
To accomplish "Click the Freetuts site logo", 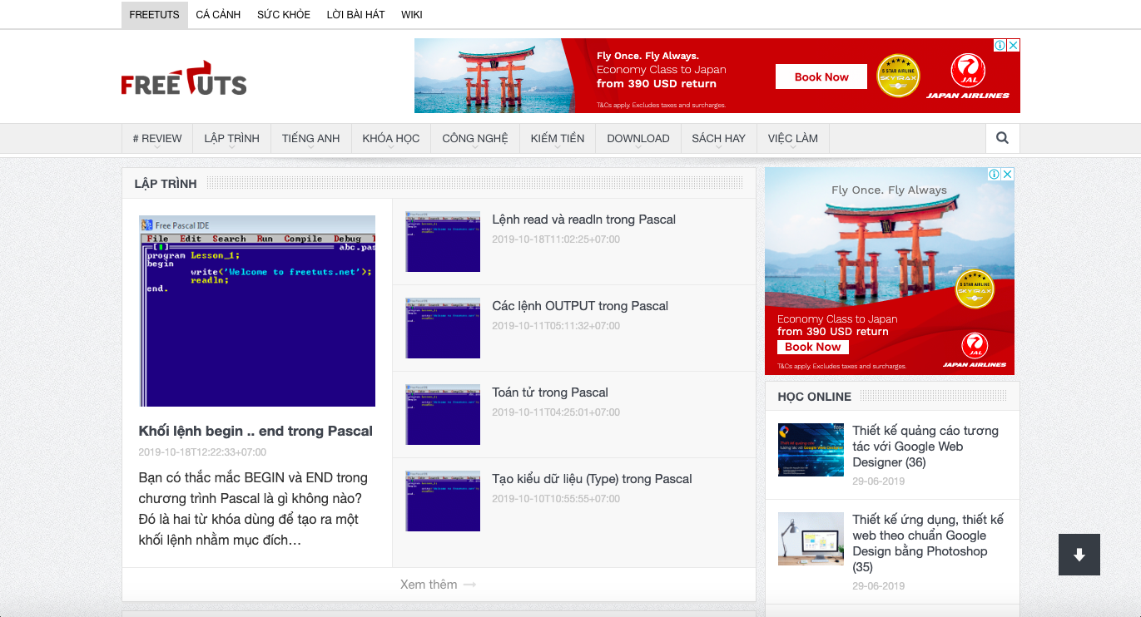I will pyautogui.click(x=184, y=78).
